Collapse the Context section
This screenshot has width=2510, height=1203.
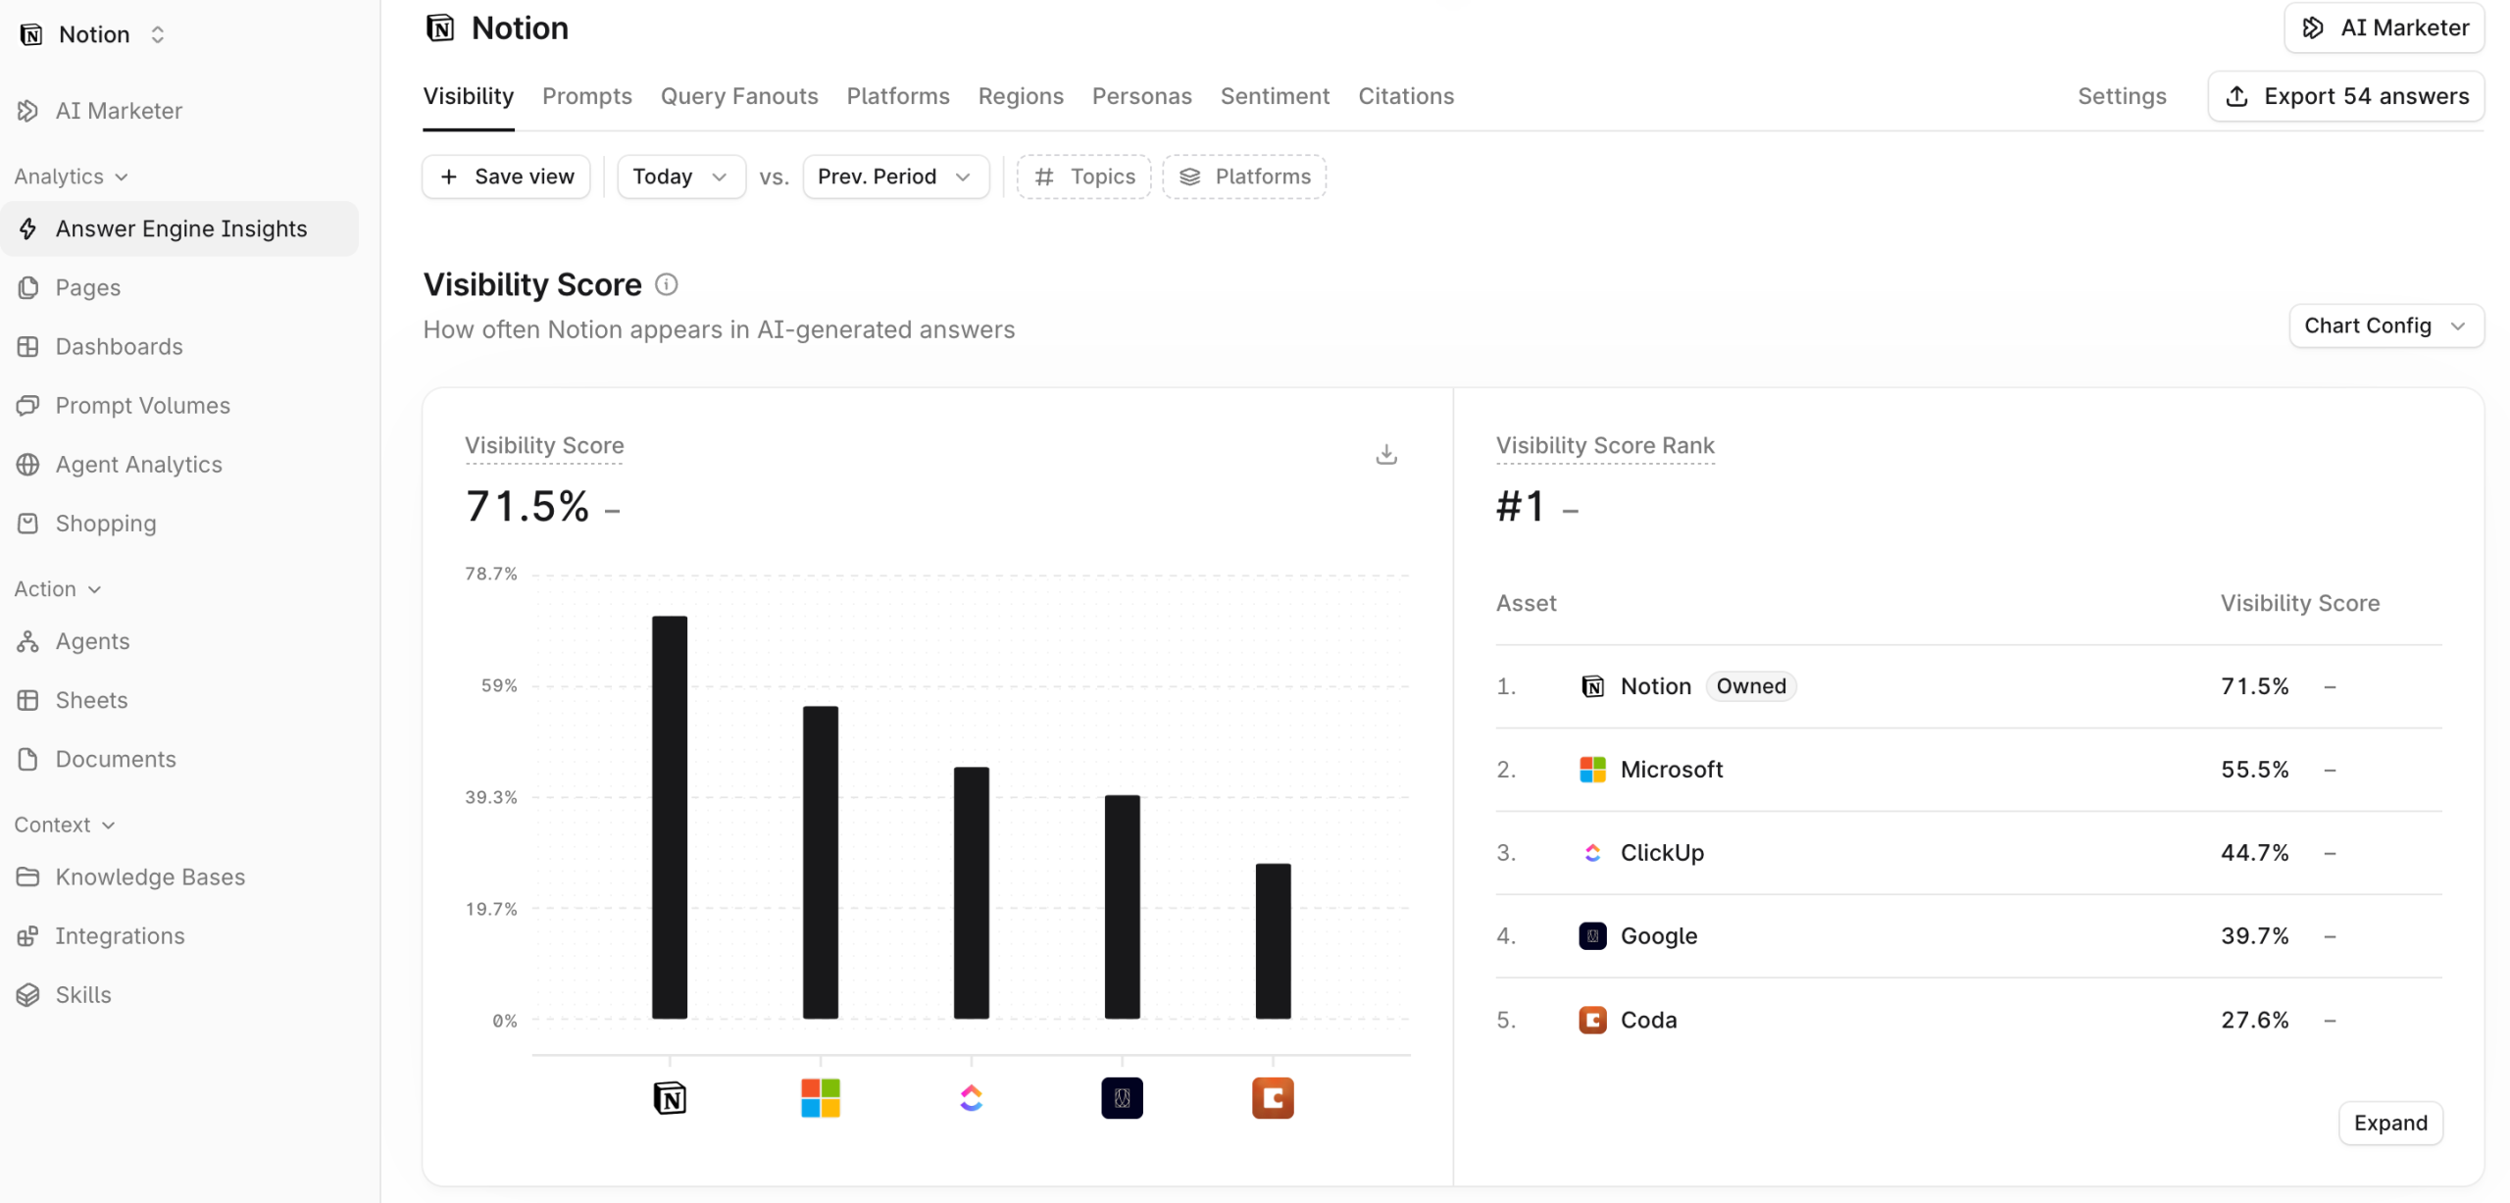tap(65, 825)
